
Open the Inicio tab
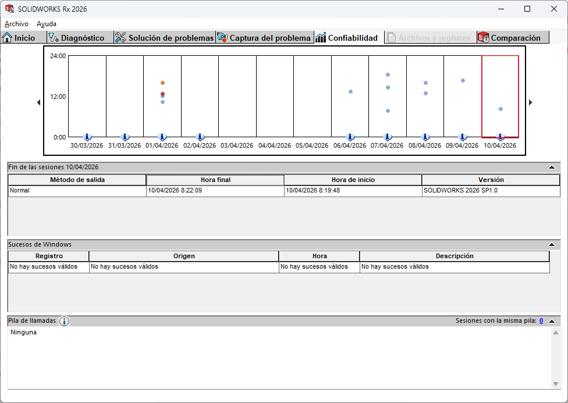pyautogui.click(x=23, y=38)
